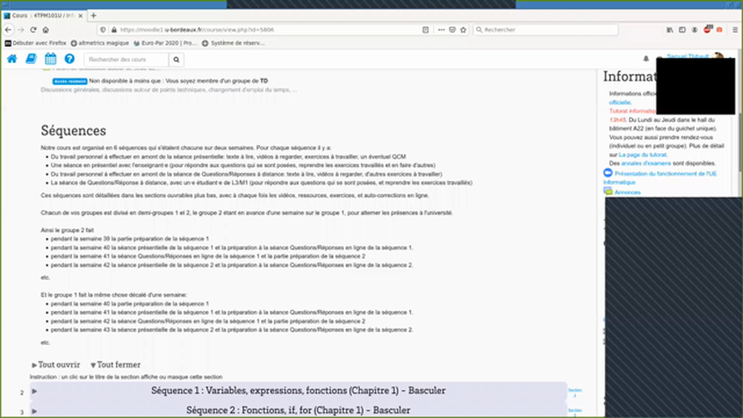
Task: Open the Firefox hamburger menu
Action: 735,30
